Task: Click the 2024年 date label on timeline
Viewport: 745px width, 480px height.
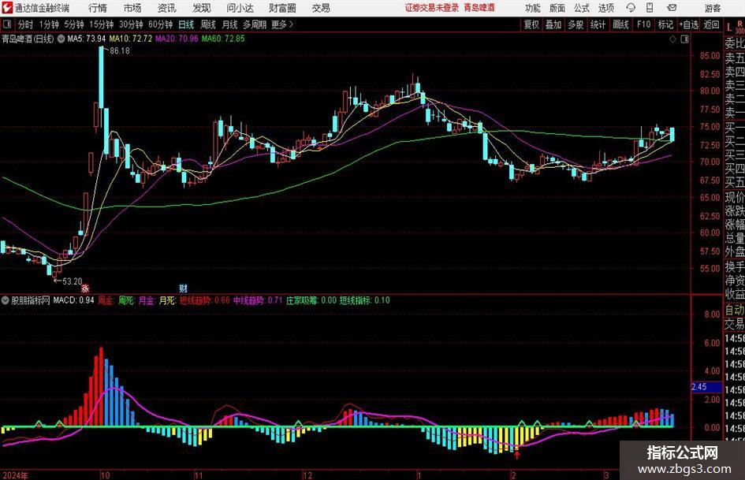Action: pyautogui.click(x=15, y=474)
